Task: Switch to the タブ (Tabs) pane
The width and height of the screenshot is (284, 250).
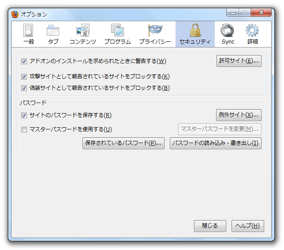Action: click(53, 34)
